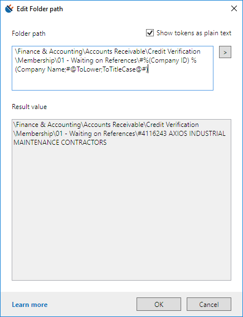Screen dimensions: 243x317
Task: Click "Credit Verification" in the Folder path field
Action: (174, 51)
